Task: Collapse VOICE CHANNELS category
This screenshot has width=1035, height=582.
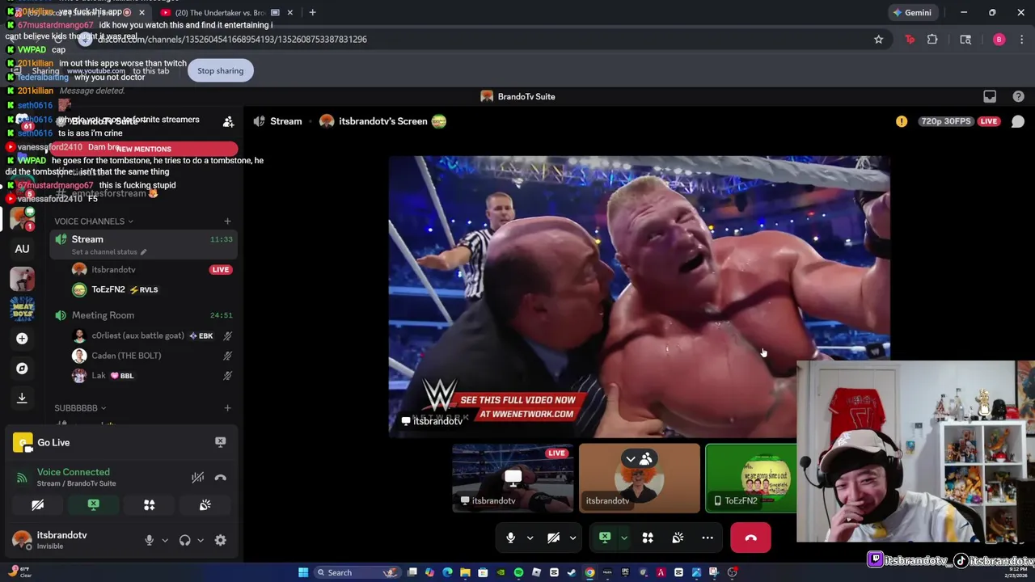Action: pos(93,221)
